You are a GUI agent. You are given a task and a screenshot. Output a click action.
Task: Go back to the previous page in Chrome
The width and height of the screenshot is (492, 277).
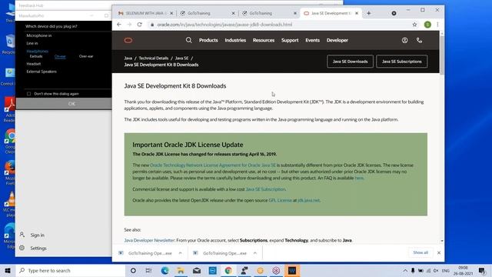[x=119, y=25]
